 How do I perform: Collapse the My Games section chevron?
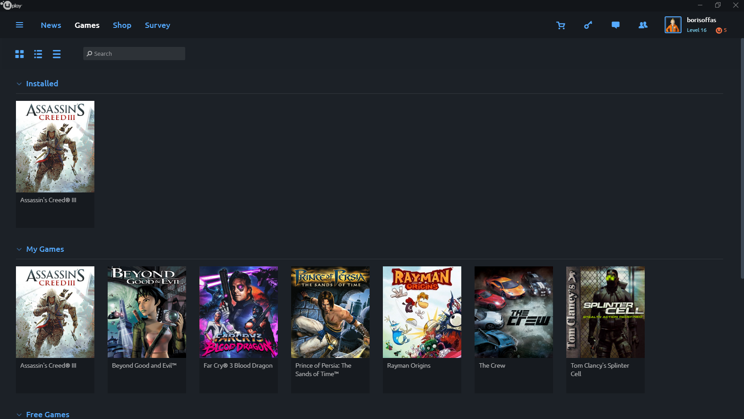(19, 249)
